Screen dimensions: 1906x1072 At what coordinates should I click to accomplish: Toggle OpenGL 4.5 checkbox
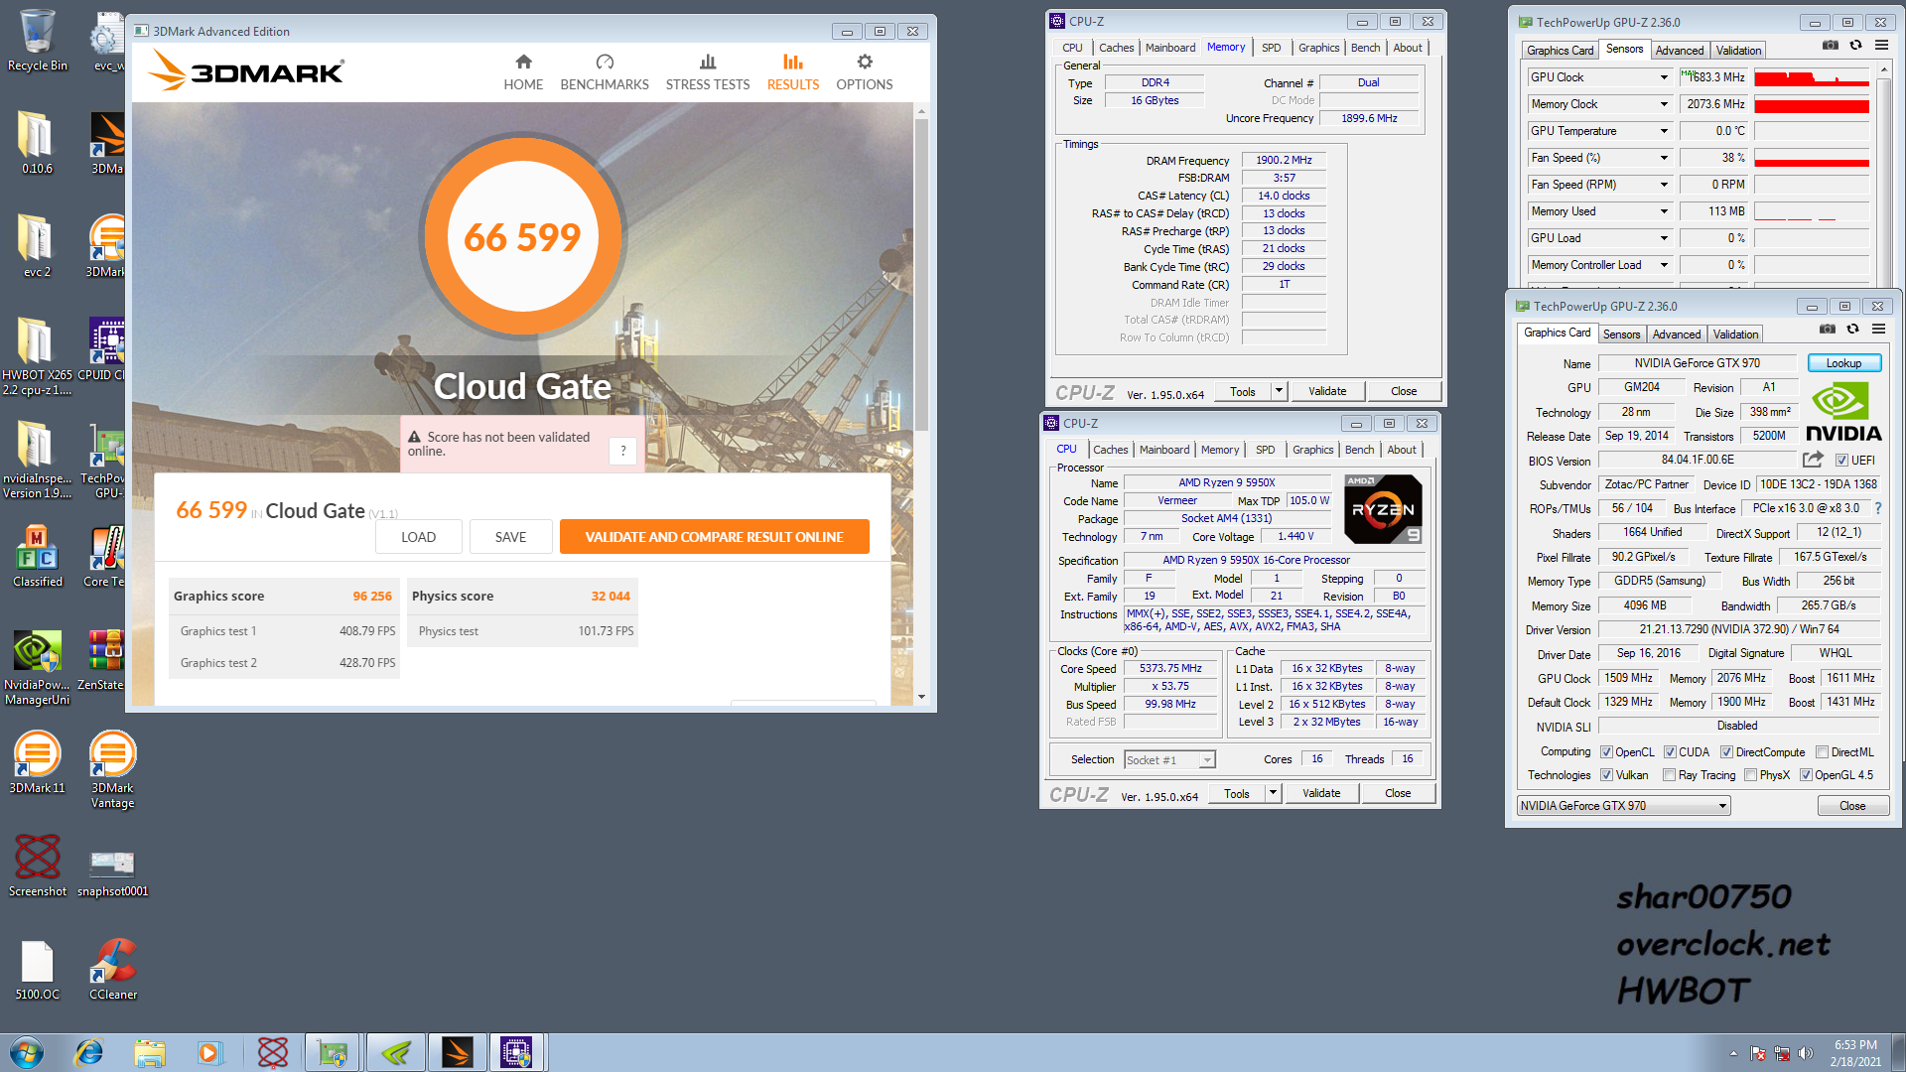tap(1806, 775)
